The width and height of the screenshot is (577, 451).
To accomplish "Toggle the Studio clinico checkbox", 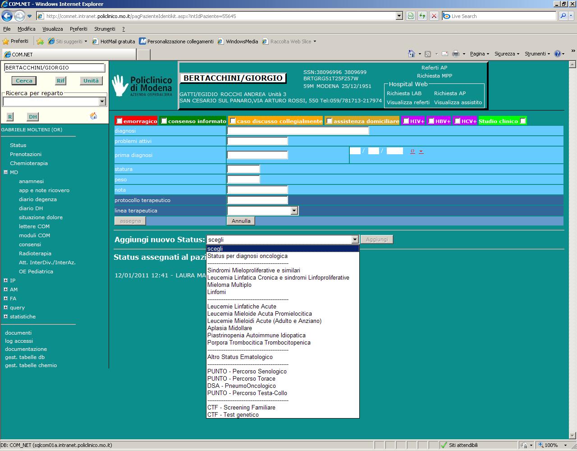I will pos(522,121).
